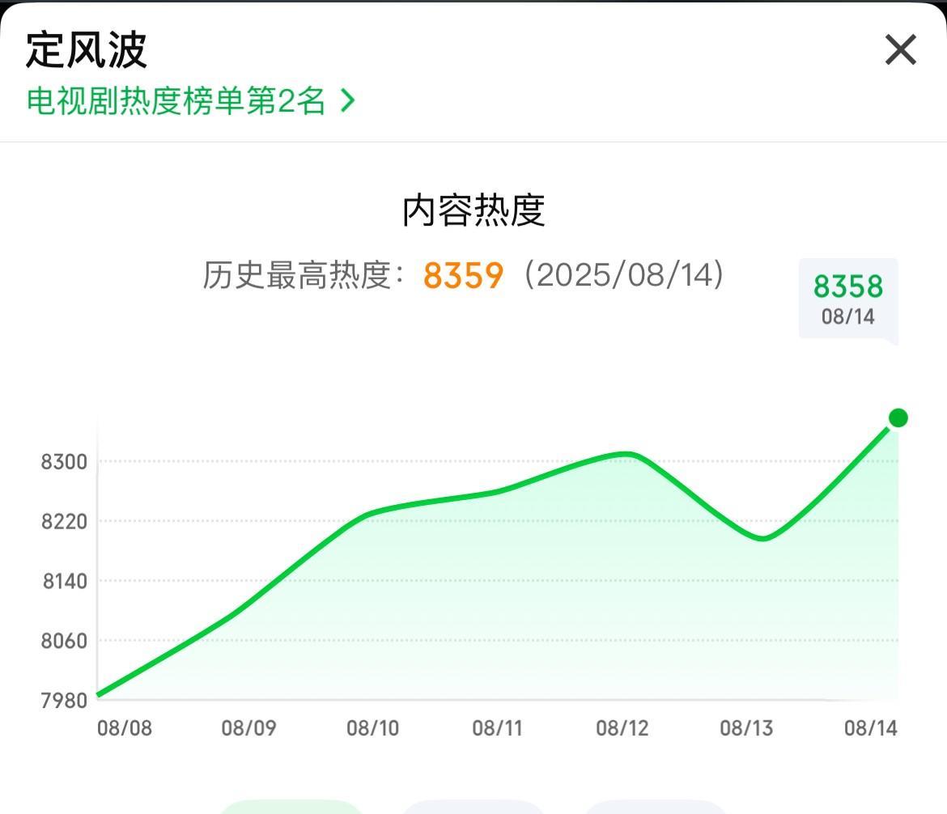The height and width of the screenshot is (814, 947).
Task: Select the 08/09 date label
Action: (x=248, y=728)
